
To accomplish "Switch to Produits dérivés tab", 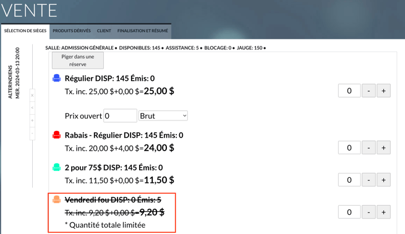I will (x=72, y=31).
